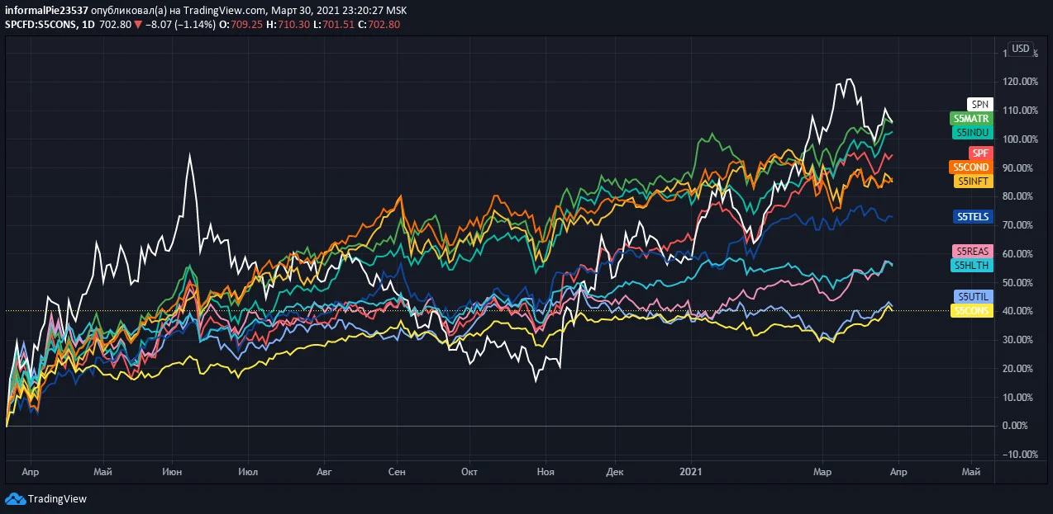Viewport: 1053px width, 514px height.
Task: Click the TradingView cloud logo icon
Action: tap(15, 498)
